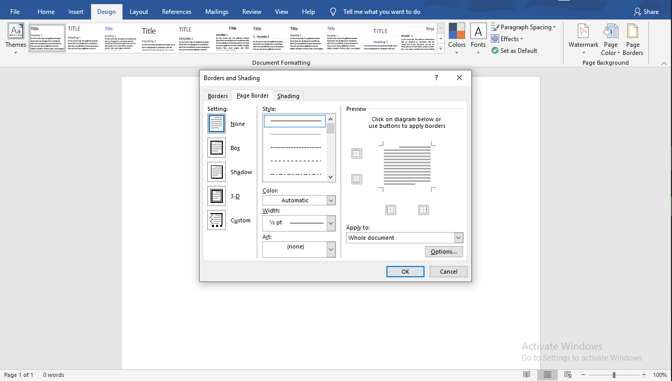Open the Watermark gallery
This screenshot has width=672, height=381.
click(x=583, y=39)
